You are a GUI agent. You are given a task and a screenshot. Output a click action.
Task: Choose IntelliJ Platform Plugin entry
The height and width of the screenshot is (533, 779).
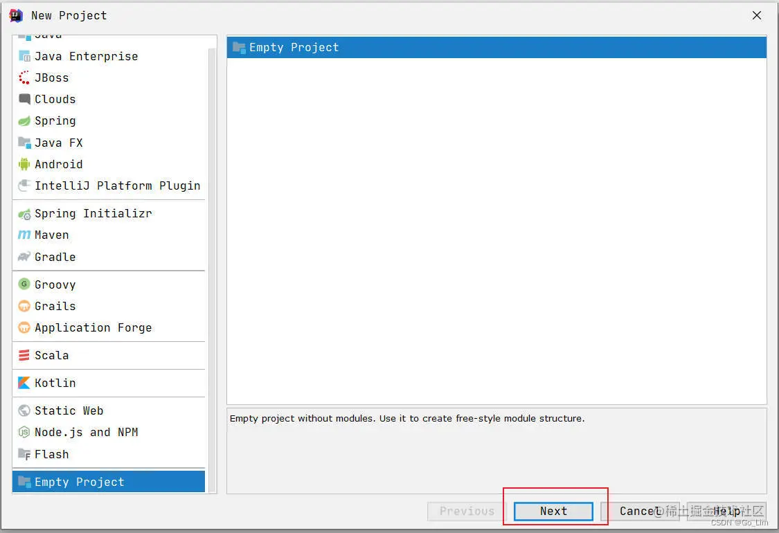pyautogui.click(x=108, y=186)
